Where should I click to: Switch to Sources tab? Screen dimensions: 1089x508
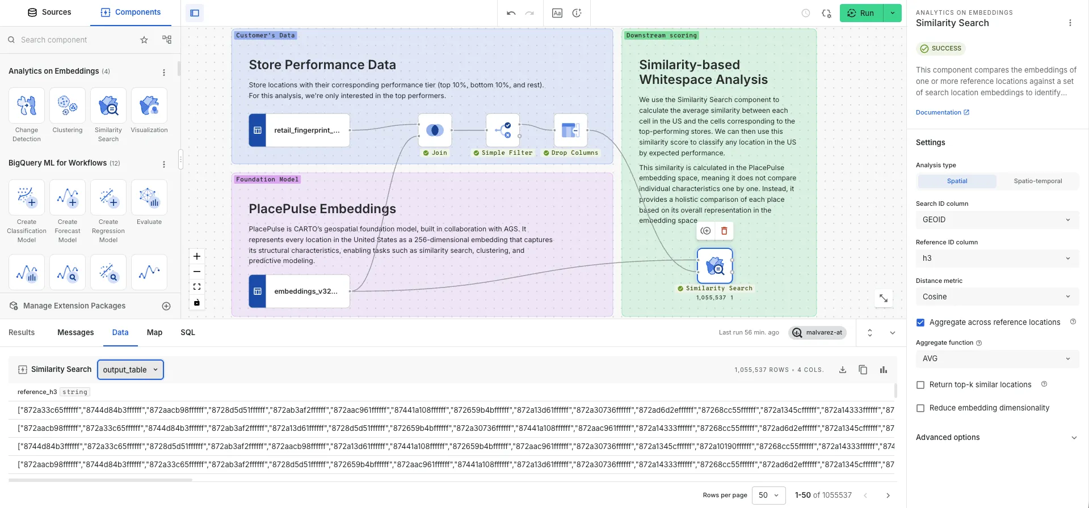tap(49, 12)
